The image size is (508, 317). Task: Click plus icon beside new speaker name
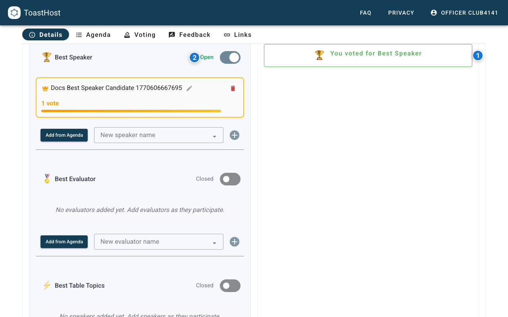coord(235,135)
